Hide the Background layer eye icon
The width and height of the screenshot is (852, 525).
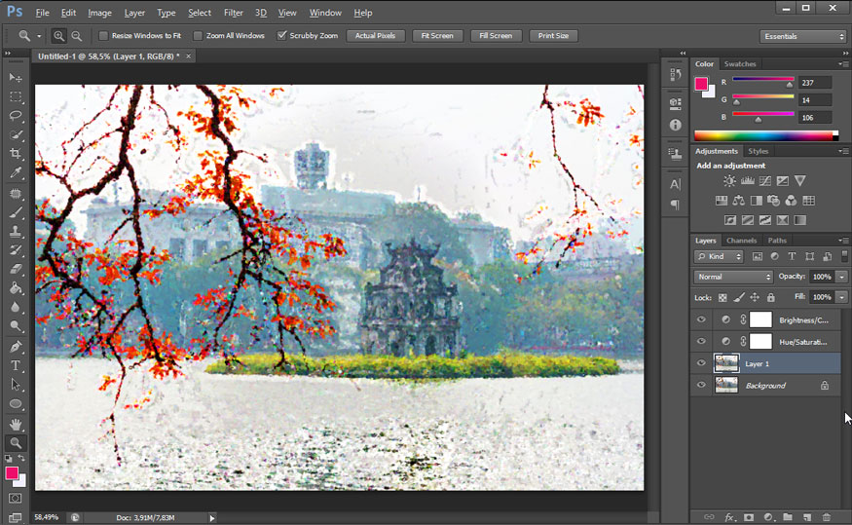[x=700, y=386]
